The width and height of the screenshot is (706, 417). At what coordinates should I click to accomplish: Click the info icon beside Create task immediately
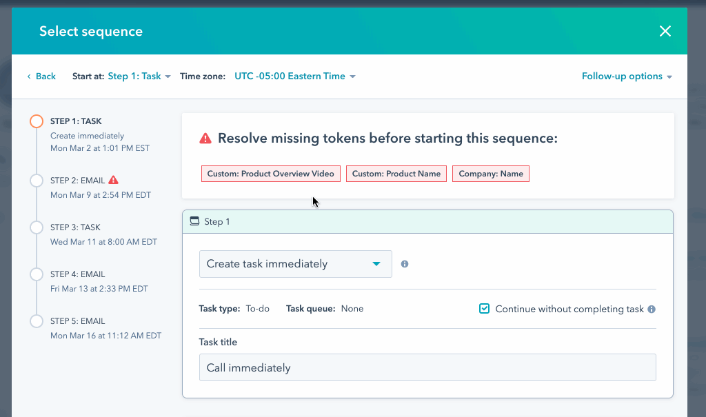(x=404, y=263)
